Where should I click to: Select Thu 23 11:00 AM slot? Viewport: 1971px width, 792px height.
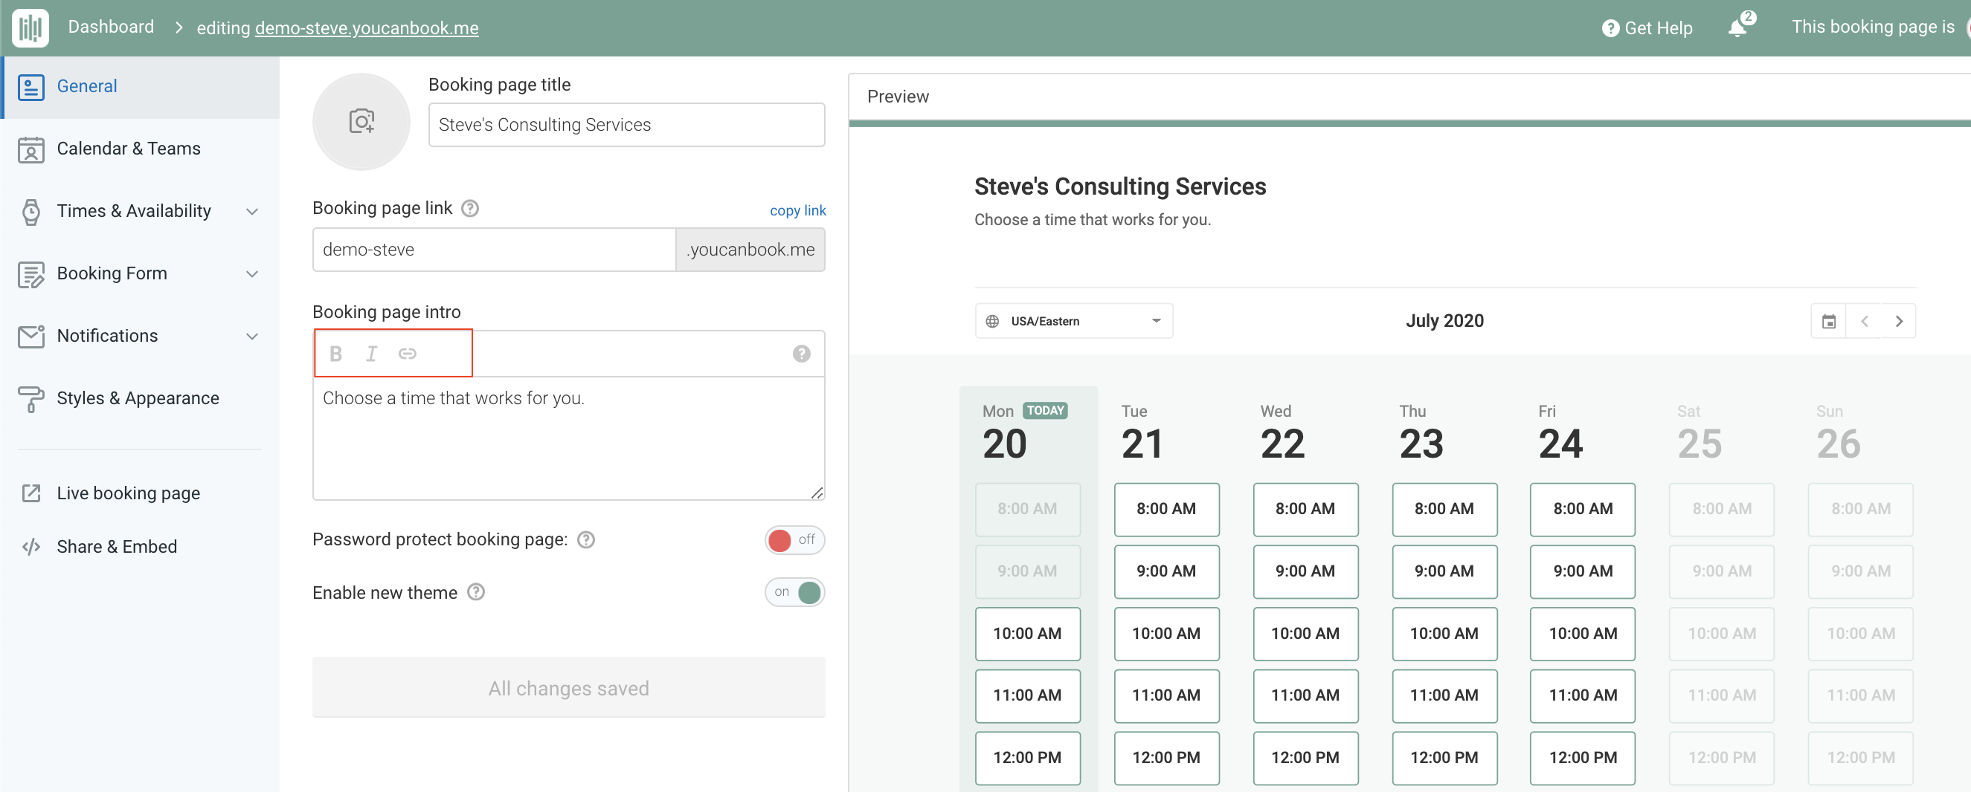point(1444,695)
